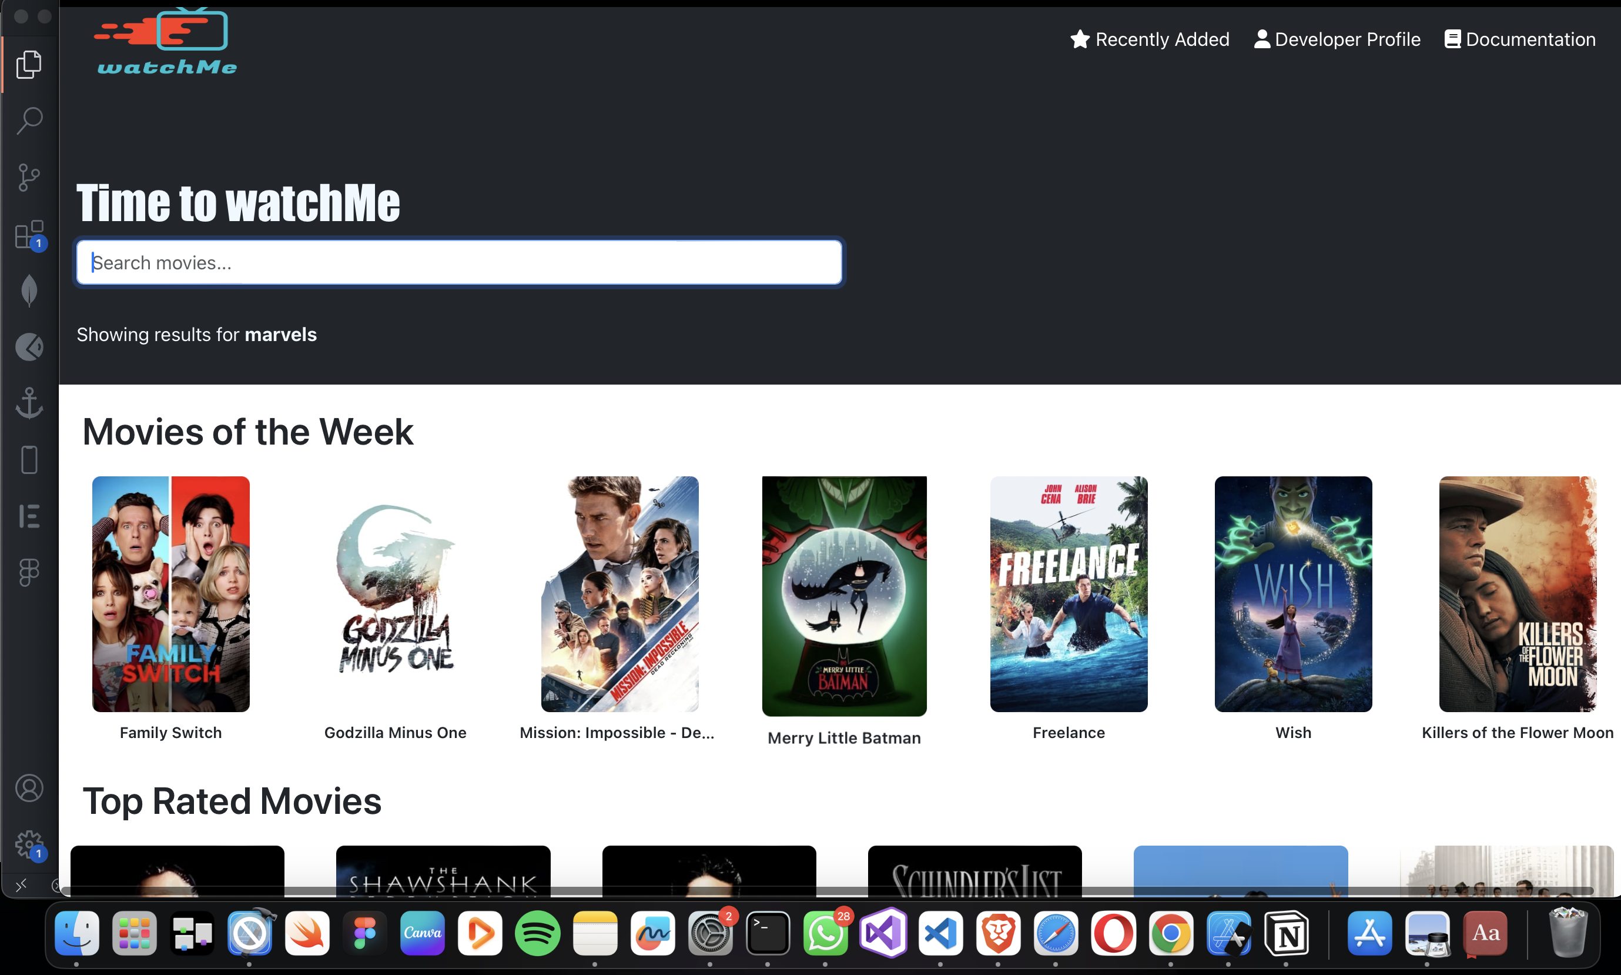Open the Accounts icon in VS Code sidebar
Image resolution: width=1621 pixels, height=975 pixels.
point(29,788)
